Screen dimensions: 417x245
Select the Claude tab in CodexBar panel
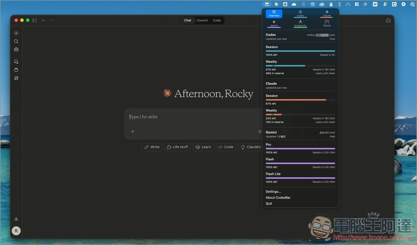pyautogui.click(x=327, y=14)
